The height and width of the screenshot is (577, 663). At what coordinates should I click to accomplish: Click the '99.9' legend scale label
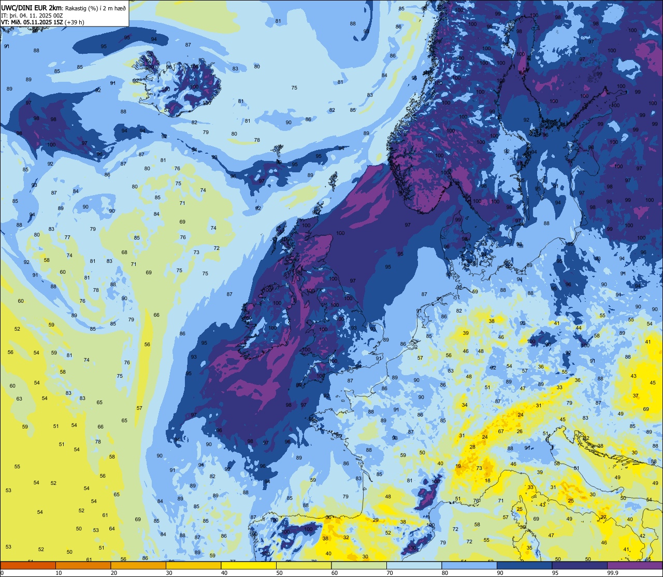613,573
